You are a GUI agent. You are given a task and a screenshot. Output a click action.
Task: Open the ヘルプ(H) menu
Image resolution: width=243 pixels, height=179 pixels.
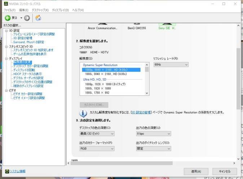click(78, 10)
